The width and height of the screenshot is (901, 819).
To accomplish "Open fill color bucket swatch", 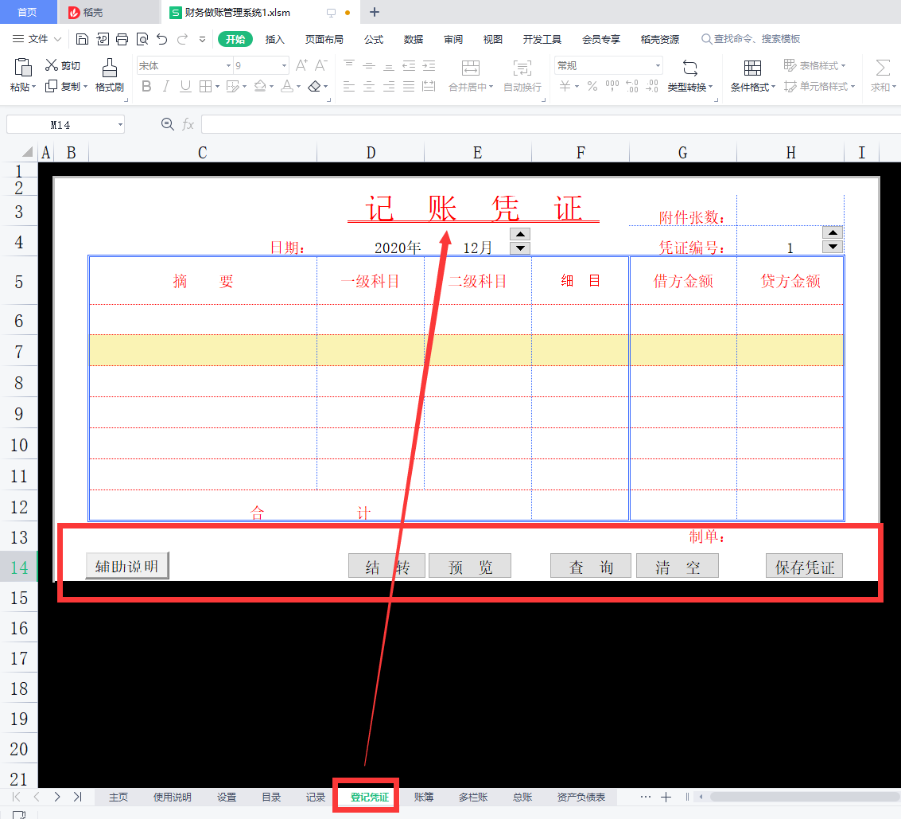I will 260,86.
